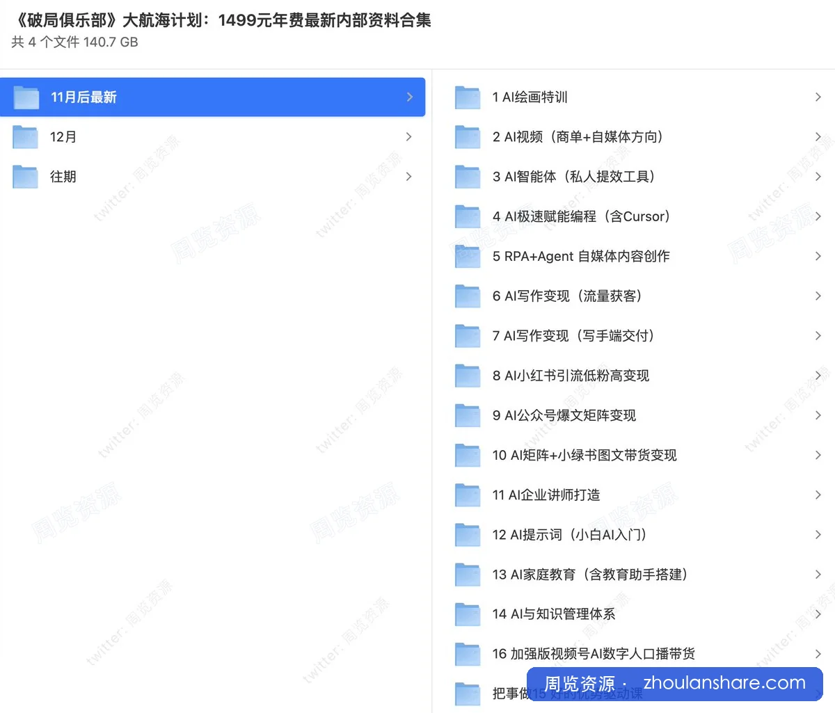Click folder icon of 11 AI企业讲师打造
The image size is (835, 713).
tap(468, 495)
